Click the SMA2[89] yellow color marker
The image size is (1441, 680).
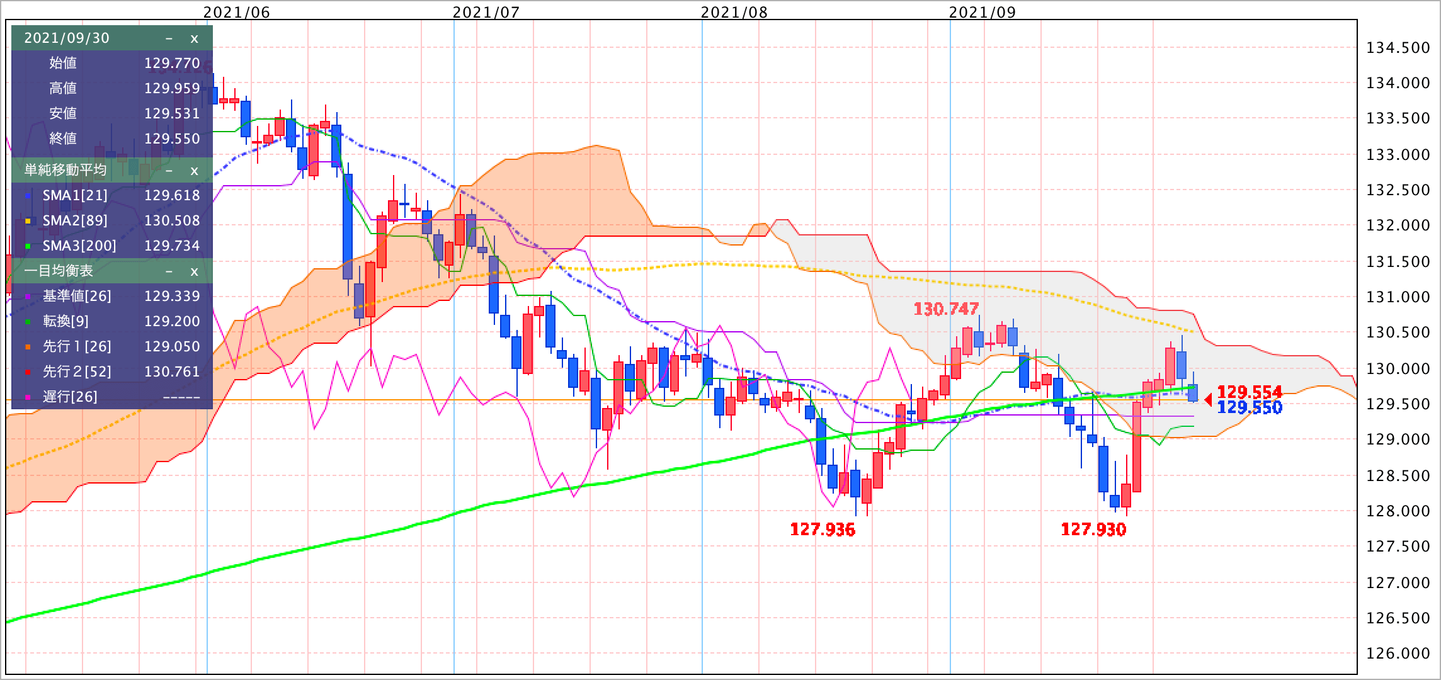28,221
